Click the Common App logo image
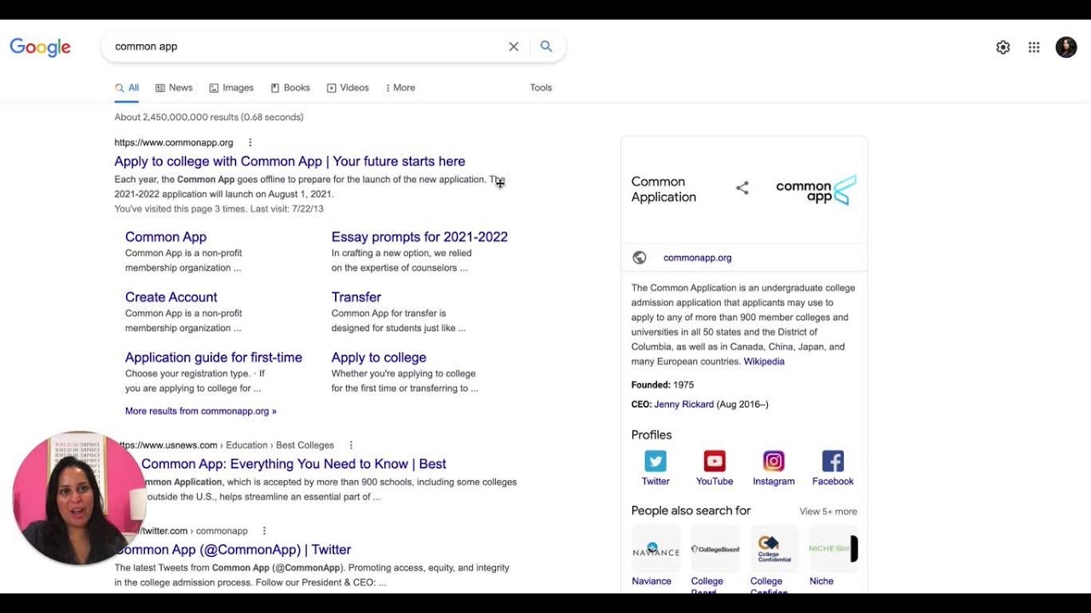The height and width of the screenshot is (613, 1091). (816, 190)
